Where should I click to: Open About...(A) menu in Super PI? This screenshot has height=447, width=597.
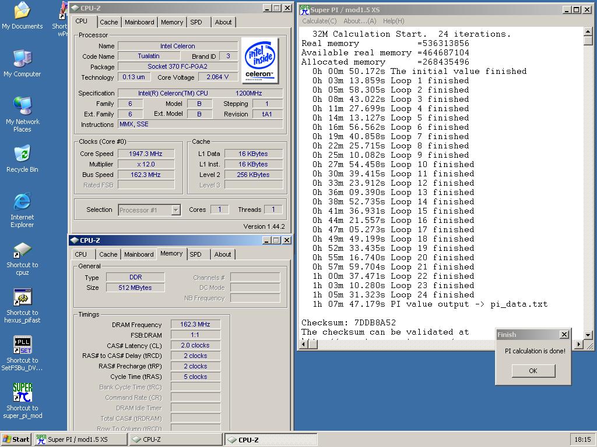(x=360, y=21)
